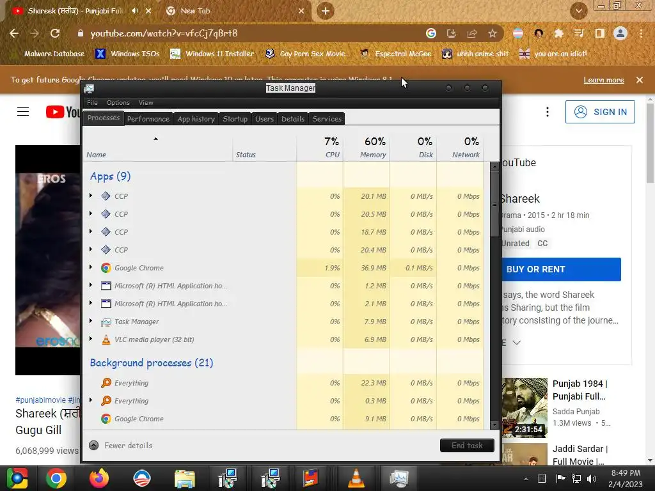
Task: Switch to Services tab
Action: 327,119
